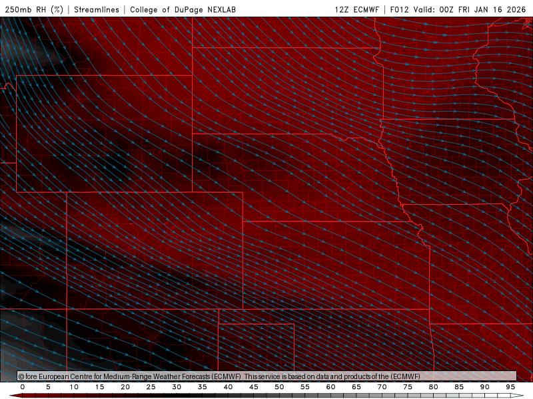Click the "250mb RH (%)" title text

pos(34,9)
